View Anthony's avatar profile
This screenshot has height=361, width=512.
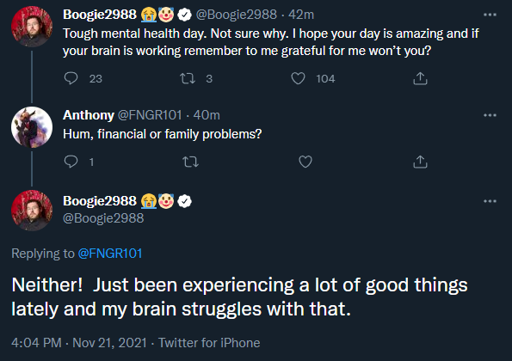[32, 127]
